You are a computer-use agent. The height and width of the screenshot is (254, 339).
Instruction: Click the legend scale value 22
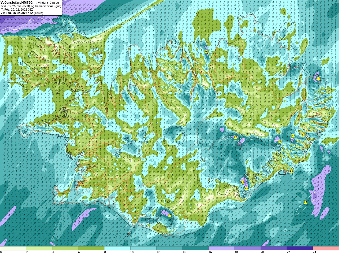pyautogui.click(x=288, y=252)
